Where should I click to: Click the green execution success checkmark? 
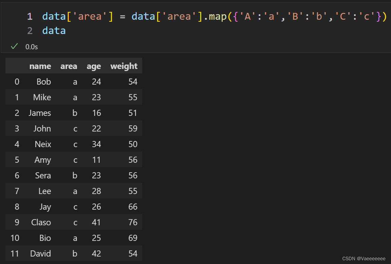15,46
